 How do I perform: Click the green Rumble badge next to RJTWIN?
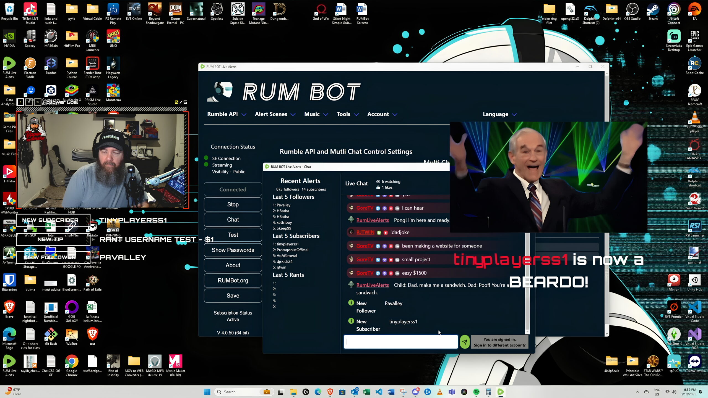point(379,232)
